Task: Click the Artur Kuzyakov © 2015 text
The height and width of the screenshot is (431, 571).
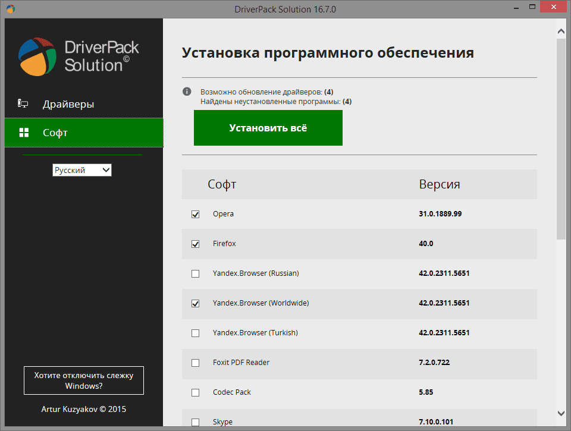Action: point(84,409)
